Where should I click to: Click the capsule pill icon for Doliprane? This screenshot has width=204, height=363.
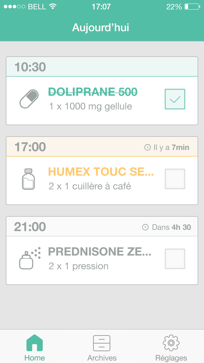29,99
